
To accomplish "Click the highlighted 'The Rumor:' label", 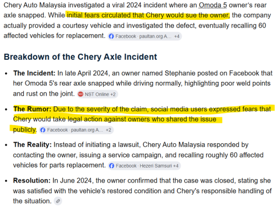I will tap(32, 109).
